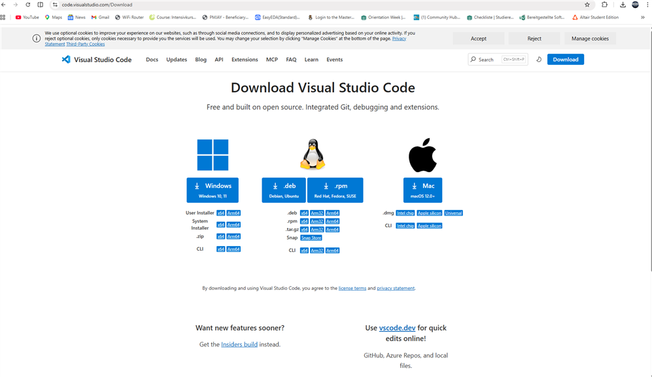
Task: Open the YouTube bookmark
Action: coord(27,18)
